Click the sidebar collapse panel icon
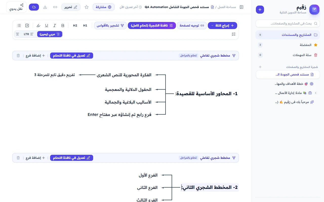Viewport: 324px width, 202px height. 241,7
